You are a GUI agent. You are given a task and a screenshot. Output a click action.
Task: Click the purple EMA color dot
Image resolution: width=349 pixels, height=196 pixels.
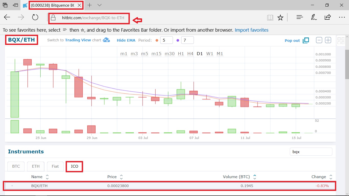pyautogui.click(x=178, y=40)
